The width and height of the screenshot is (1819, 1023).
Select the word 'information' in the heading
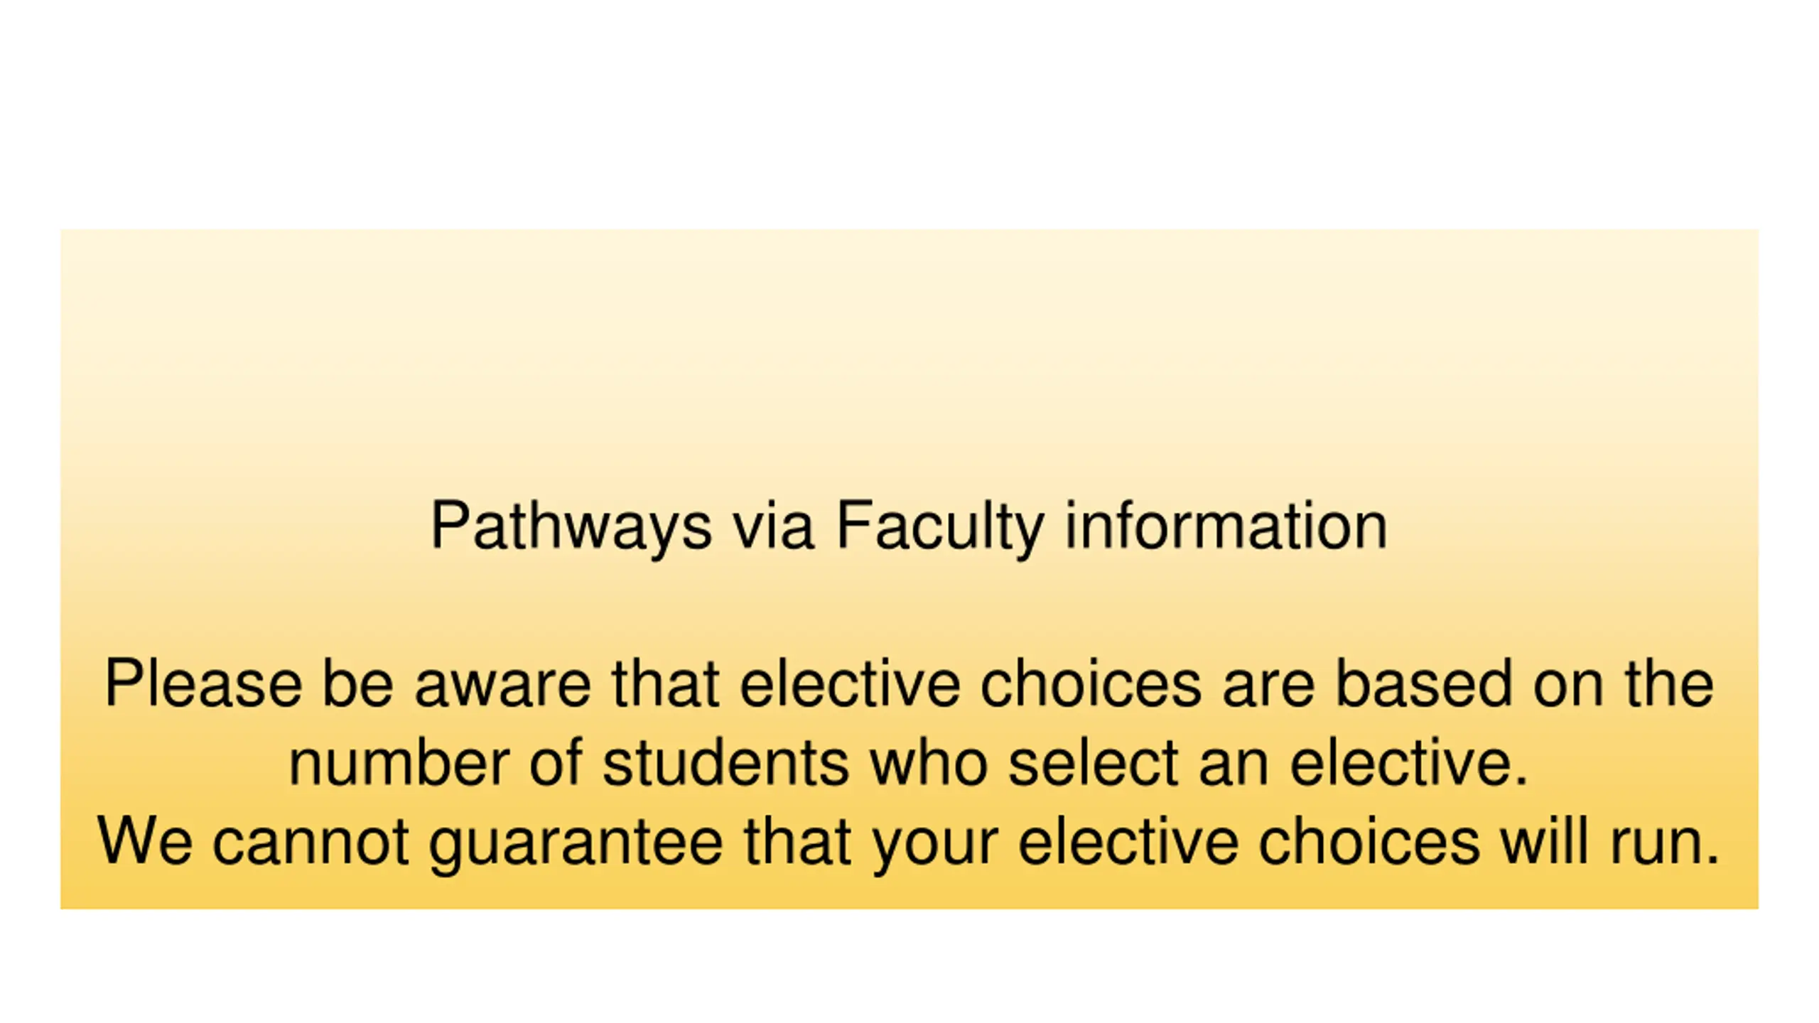pos(1226,526)
